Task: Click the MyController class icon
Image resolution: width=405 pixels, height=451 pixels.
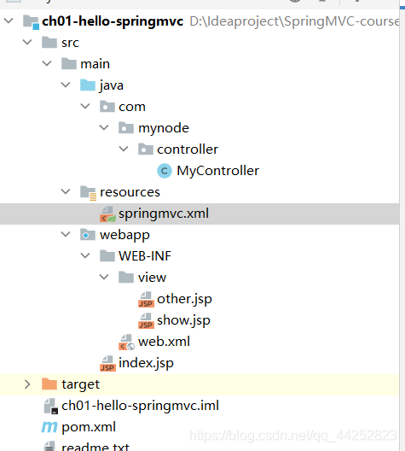Action: pyautogui.click(x=165, y=171)
